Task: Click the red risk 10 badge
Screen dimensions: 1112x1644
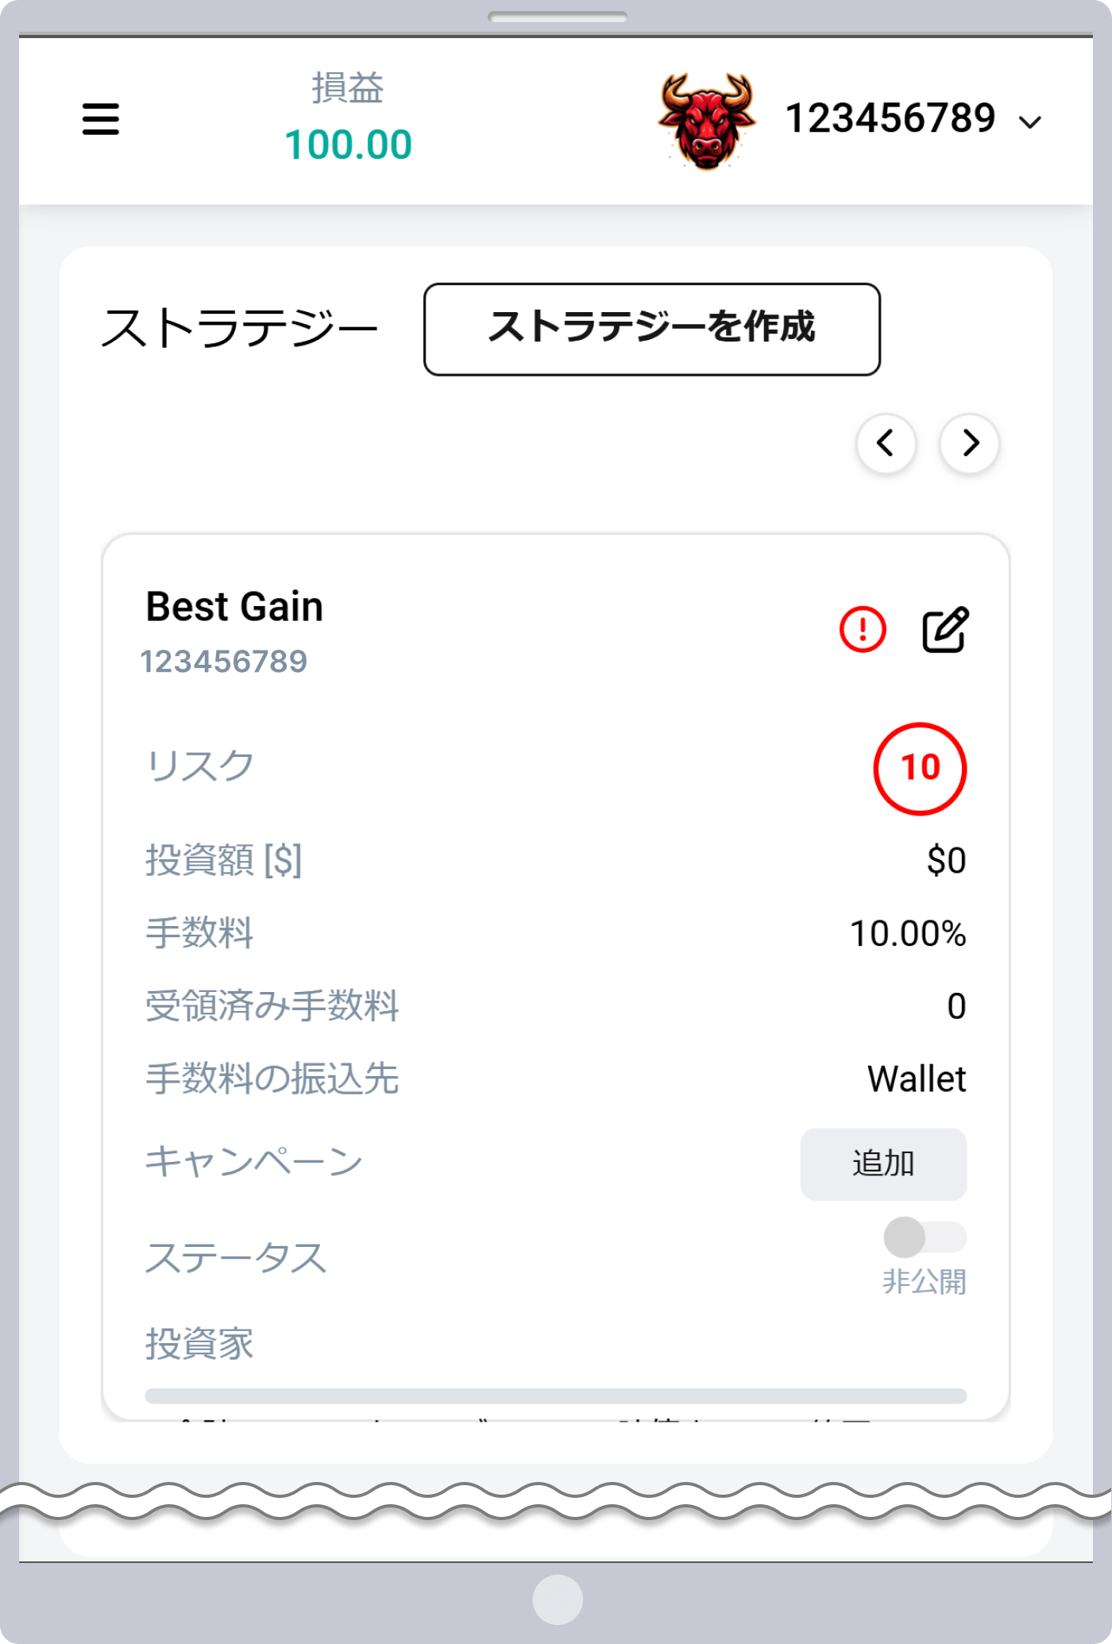Action: (920, 768)
